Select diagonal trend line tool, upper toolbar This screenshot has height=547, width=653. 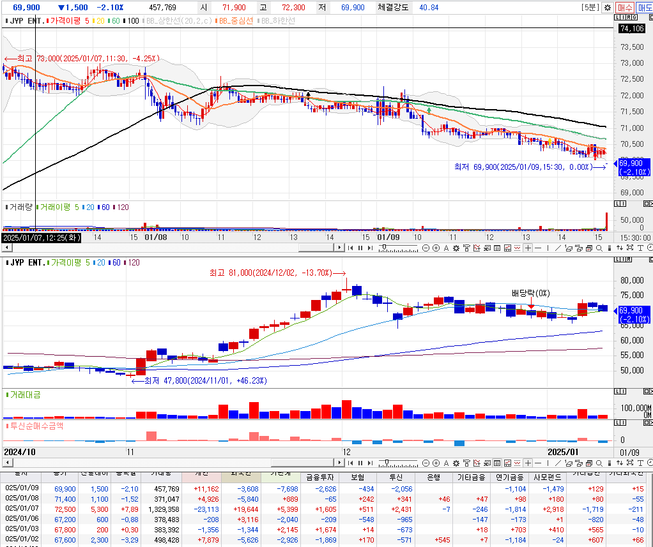pos(558,248)
